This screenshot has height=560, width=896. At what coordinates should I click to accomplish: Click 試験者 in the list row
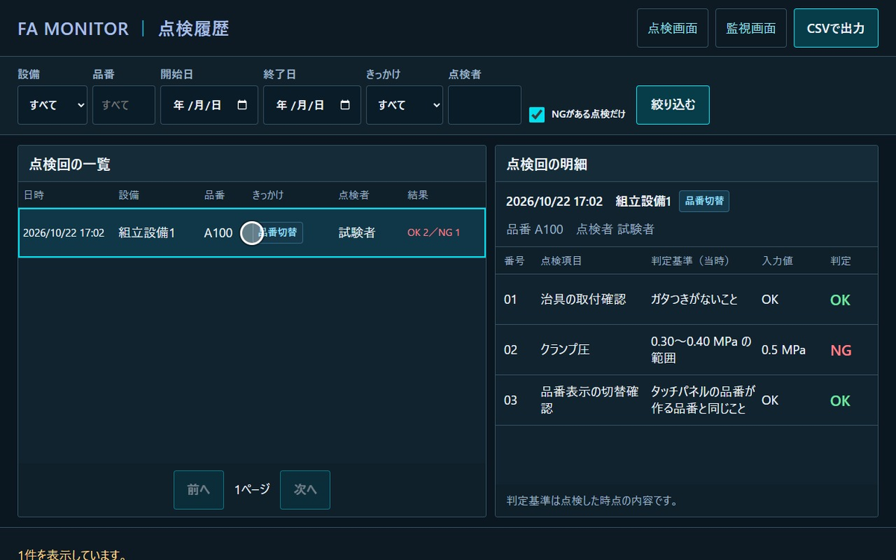point(357,233)
